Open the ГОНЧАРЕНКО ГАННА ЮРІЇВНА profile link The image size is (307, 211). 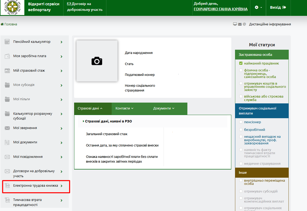(221, 9)
